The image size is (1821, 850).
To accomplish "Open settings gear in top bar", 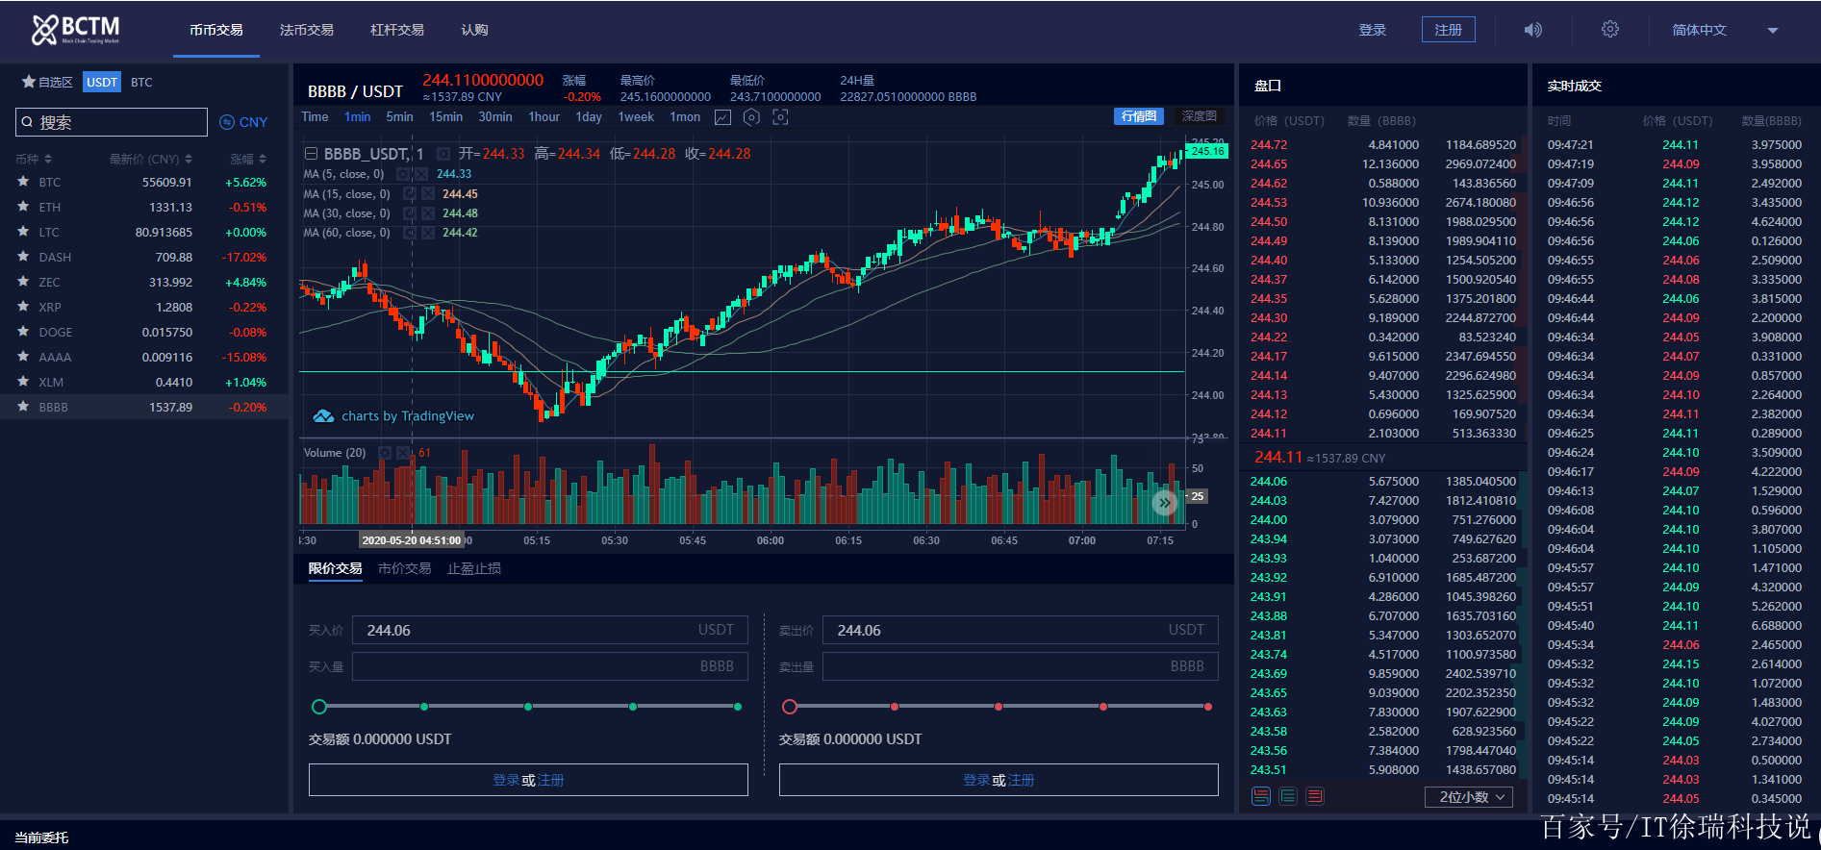I will pyautogui.click(x=1610, y=30).
